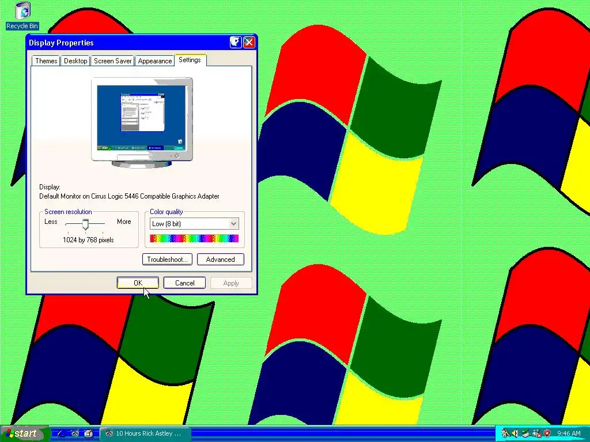Switch to the Themes tab
This screenshot has height=442, width=590.
46,61
